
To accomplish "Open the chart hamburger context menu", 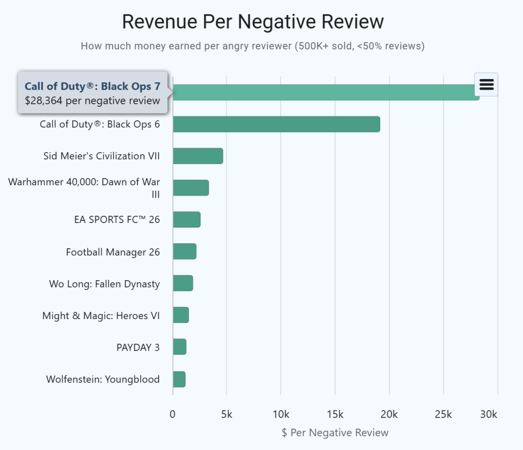I will [486, 84].
